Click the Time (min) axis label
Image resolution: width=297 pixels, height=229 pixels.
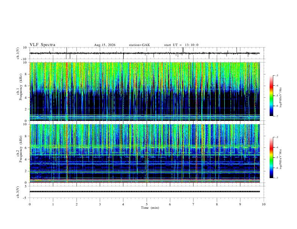click(150, 208)
